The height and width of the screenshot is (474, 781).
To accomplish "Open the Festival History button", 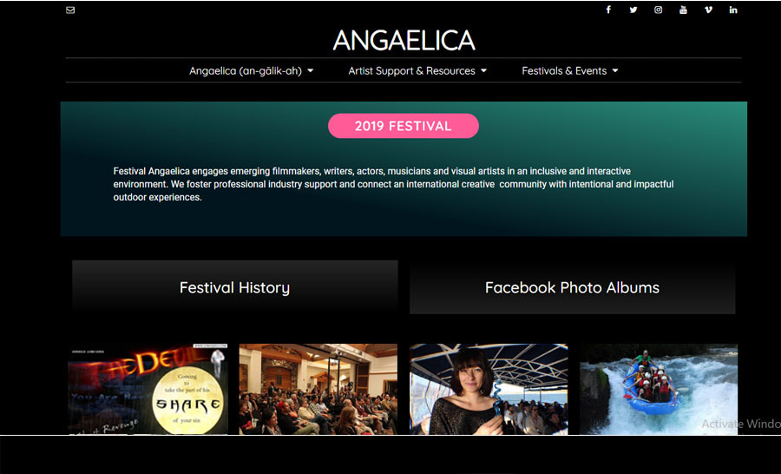I will [234, 287].
